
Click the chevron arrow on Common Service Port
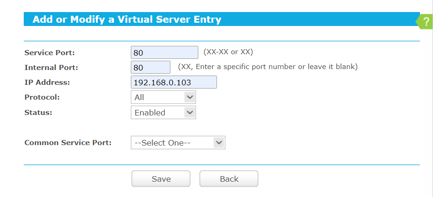point(218,143)
